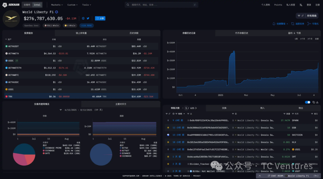Switch to the 历史余额 tab

134,33
